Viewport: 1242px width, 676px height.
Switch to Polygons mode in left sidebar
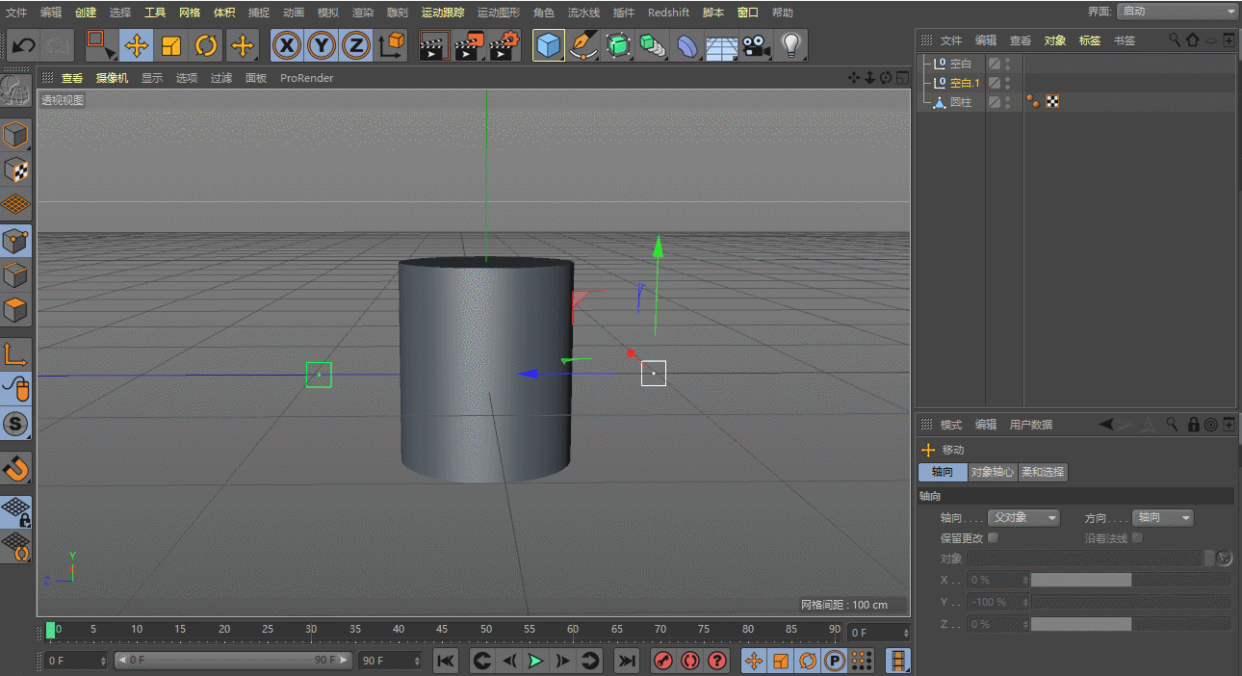click(x=15, y=311)
